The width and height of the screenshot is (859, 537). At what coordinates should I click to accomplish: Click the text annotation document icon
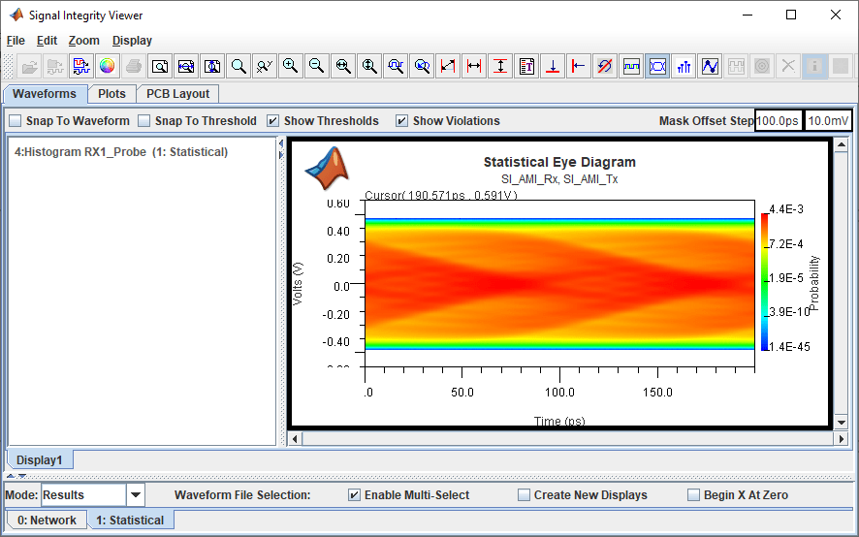(x=526, y=66)
